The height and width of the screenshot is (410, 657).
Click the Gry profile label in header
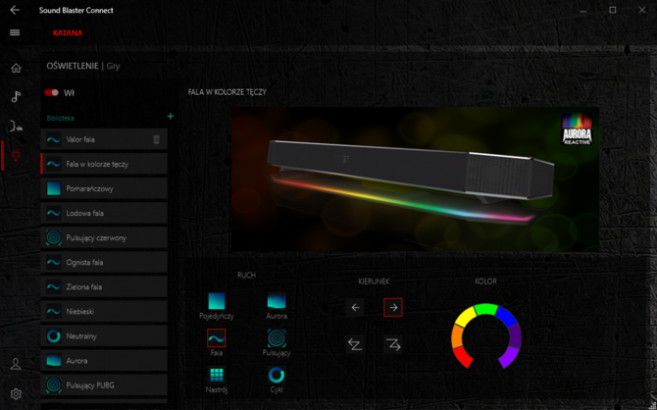(113, 66)
